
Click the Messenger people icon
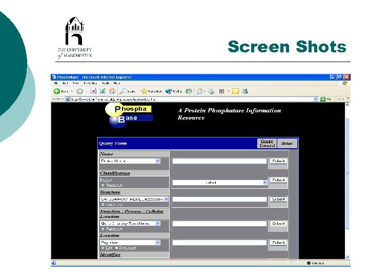pos(245,91)
